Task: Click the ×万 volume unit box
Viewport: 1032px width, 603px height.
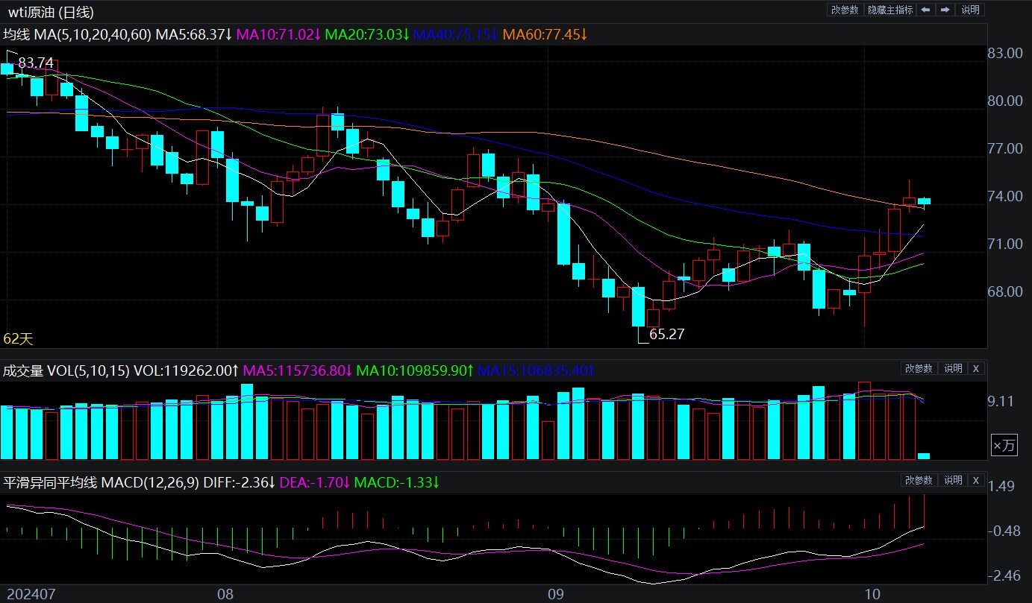Action: 1004,446
